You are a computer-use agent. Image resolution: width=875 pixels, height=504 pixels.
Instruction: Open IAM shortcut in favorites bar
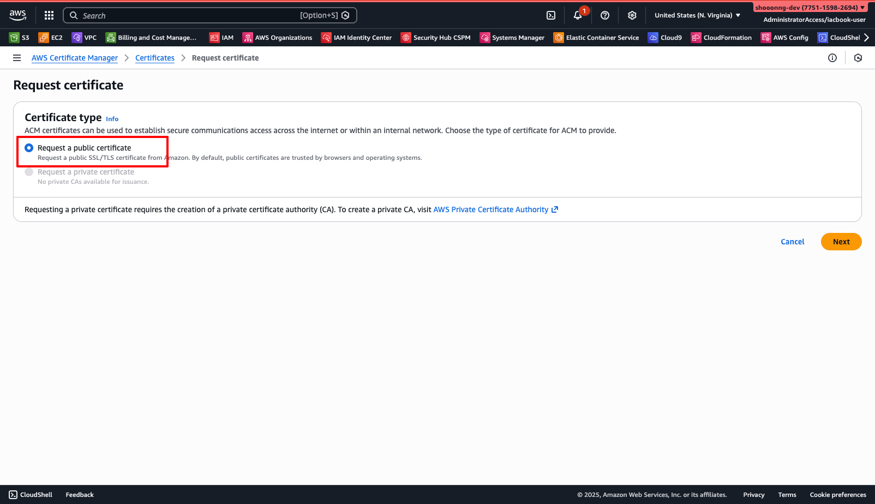(x=221, y=38)
